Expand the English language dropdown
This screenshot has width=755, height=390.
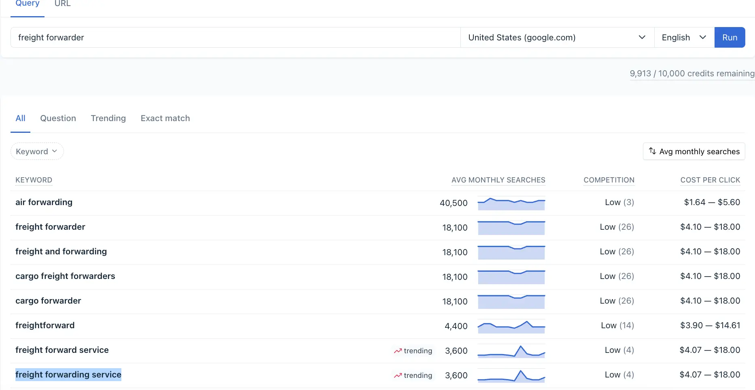[x=684, y=38]
